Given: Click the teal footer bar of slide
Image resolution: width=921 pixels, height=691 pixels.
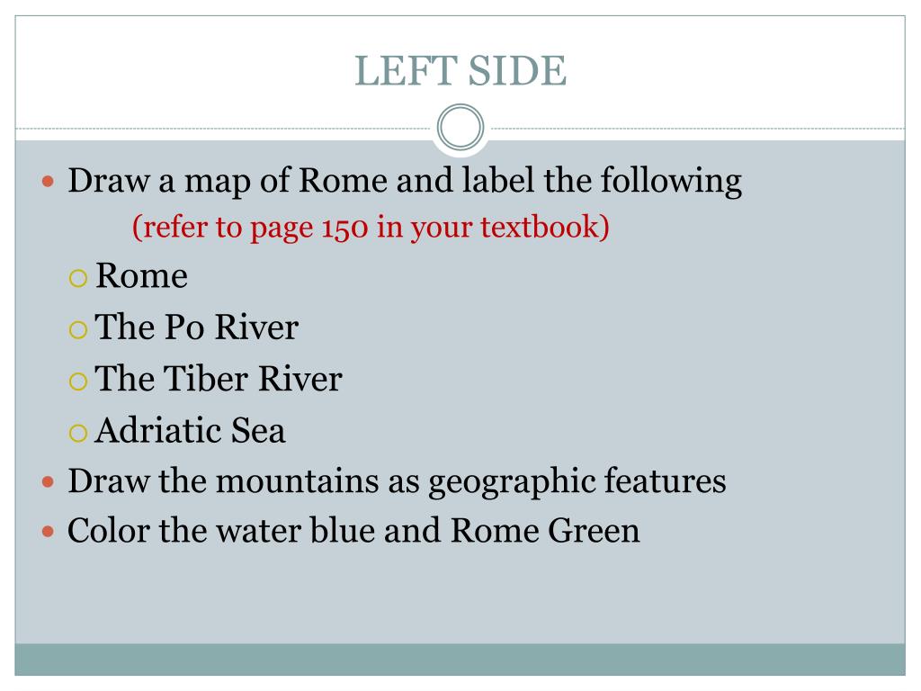Looking at the screenshot, I should [x=460, y=660].
